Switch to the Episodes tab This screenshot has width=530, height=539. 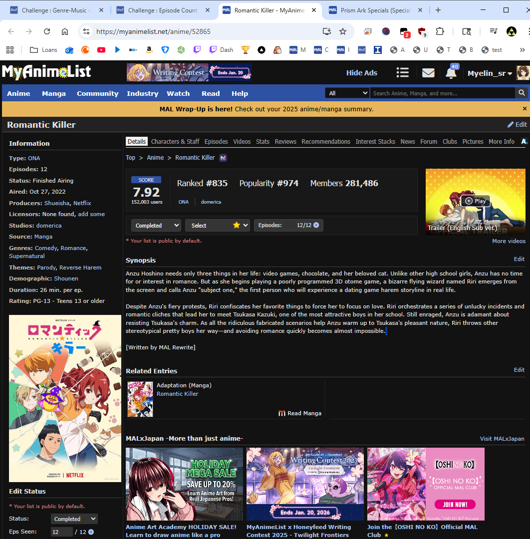[x=216, y=141]
